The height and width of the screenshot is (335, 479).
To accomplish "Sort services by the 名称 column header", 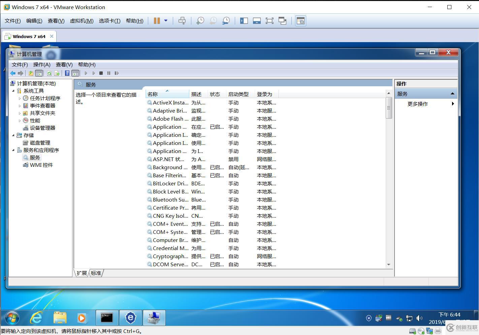I will tap(167, 94).
